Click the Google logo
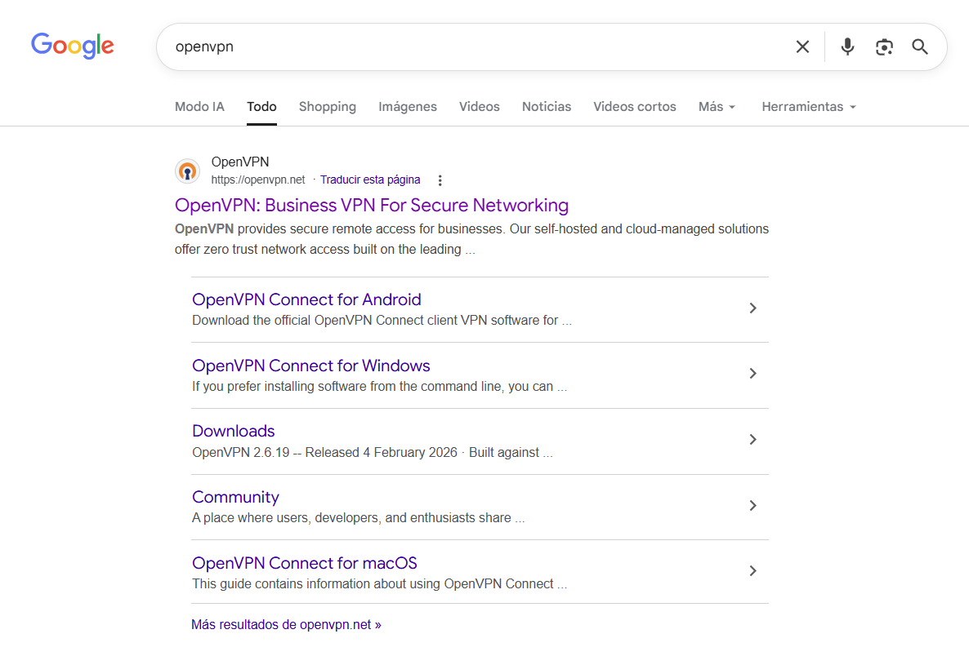 73,46
